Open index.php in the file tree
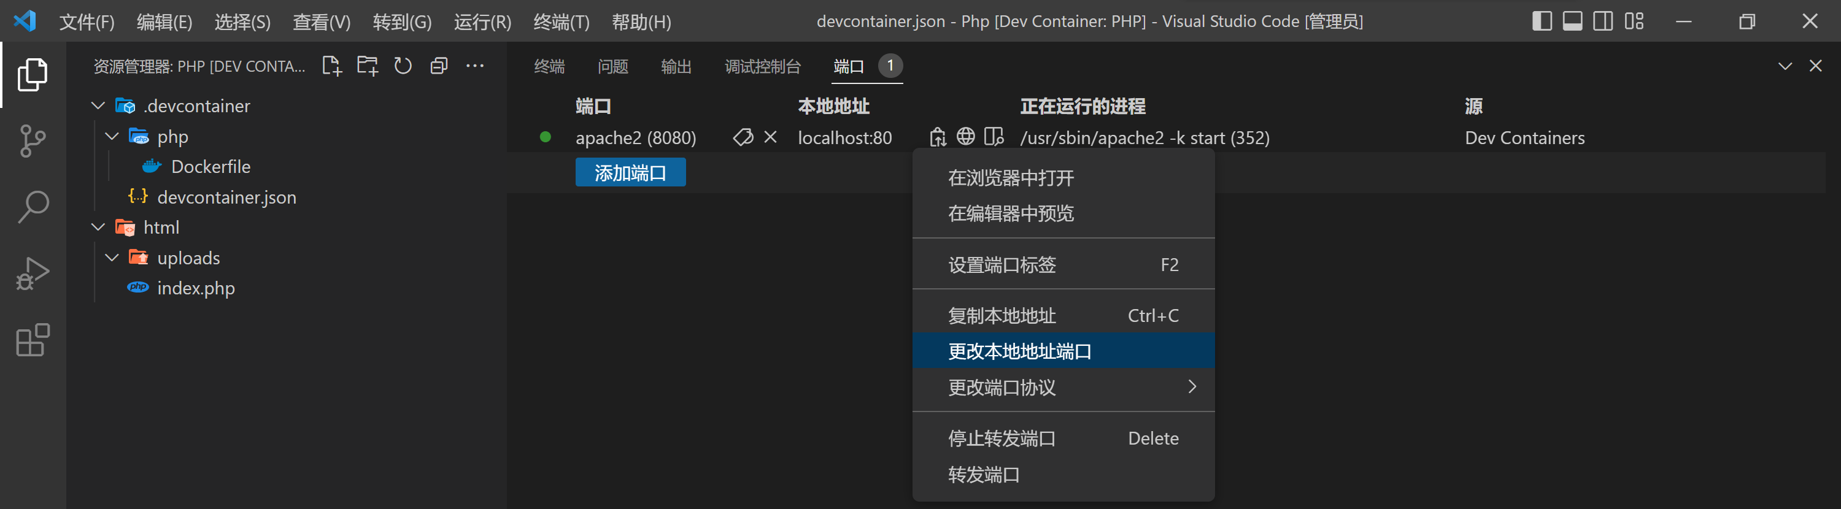Image resolution: width=1841 pixels, height=509 pixels. tap(196, 288)
